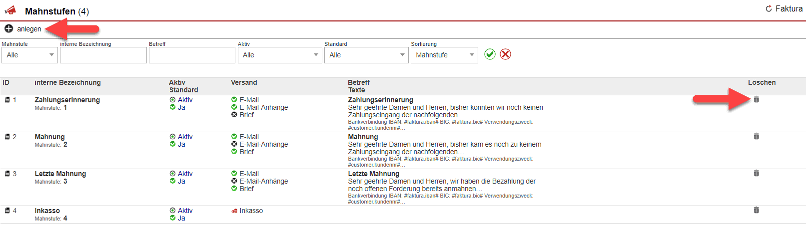Focus the Betreff filter input field
Viewport: 806px width, 229px height.
pyautogui.click(x=192, y=55)
